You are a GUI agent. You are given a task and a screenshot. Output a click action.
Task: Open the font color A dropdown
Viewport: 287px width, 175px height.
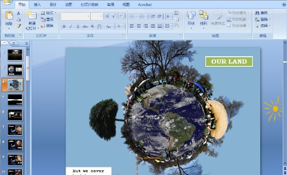[x=123, y=26]
